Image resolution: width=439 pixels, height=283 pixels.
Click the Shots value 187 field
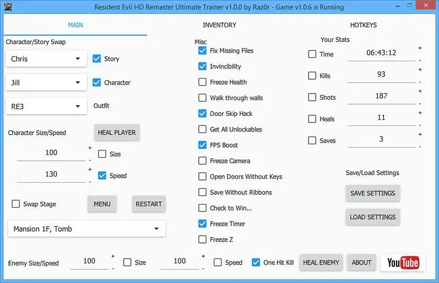coord(381,96)
